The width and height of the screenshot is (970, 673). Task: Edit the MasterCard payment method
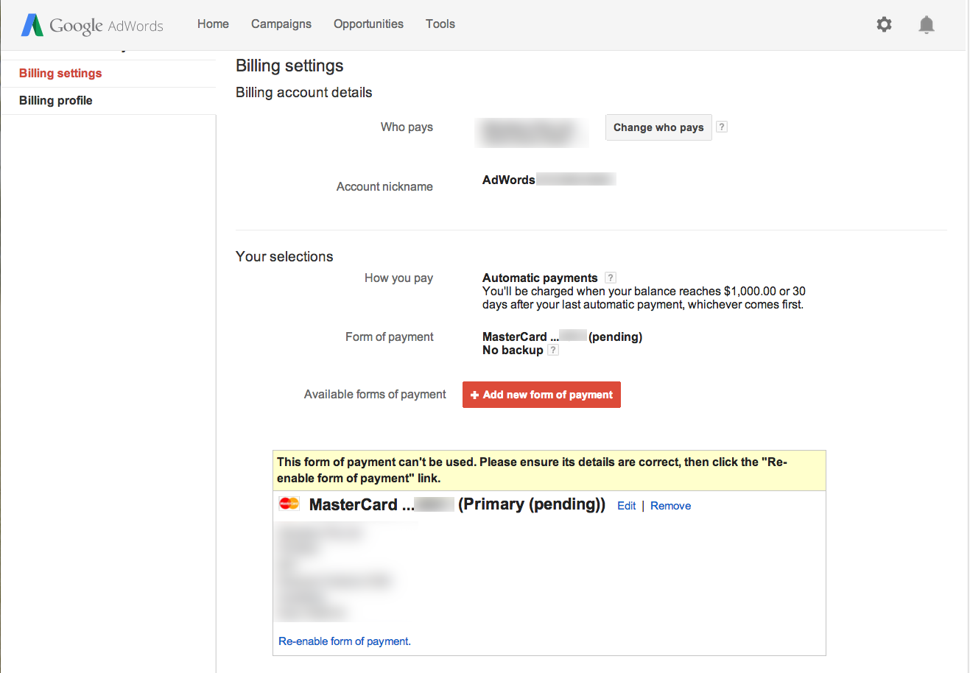(626, 506)
